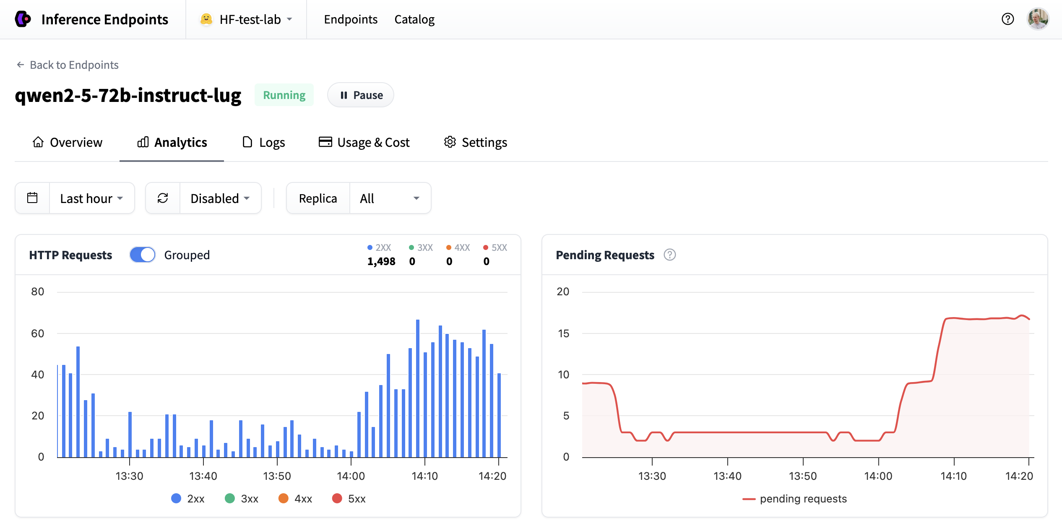
Task: Open the Disabled auto-refresh dropdown
Action: pyautogui.click(x=220, y=198)
